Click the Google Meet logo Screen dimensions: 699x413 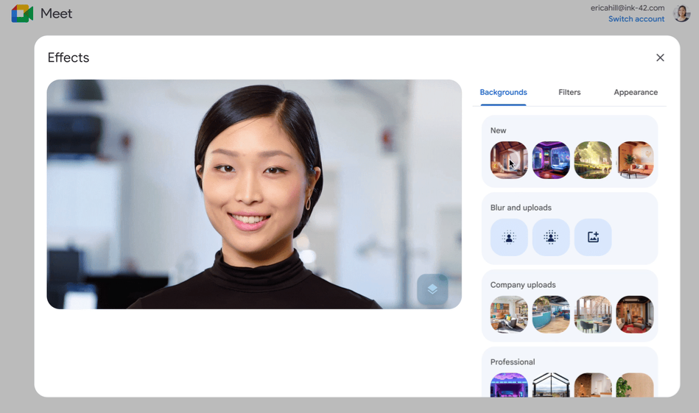pos(23,13)
